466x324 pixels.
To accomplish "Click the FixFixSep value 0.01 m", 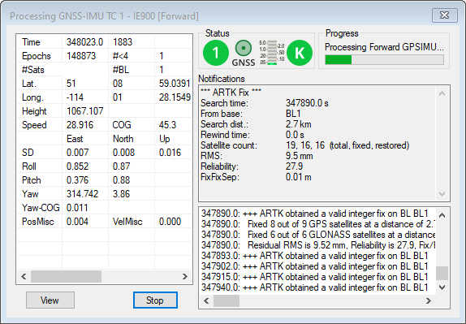I will click(x=299, y=177).
